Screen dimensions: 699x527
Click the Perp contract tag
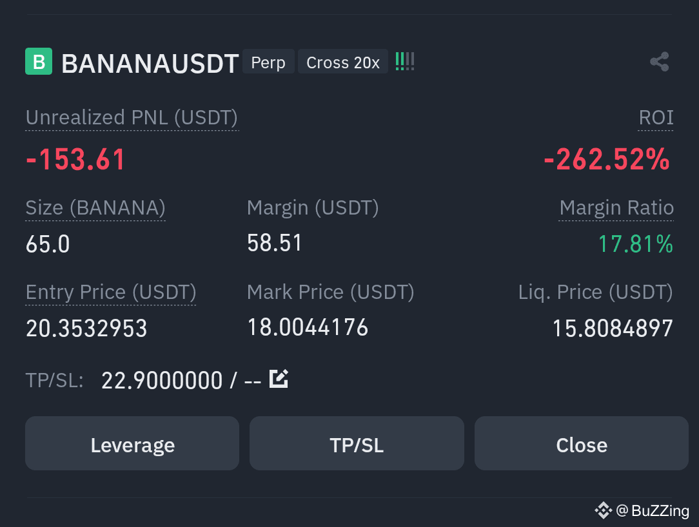(x=268, y=61)
